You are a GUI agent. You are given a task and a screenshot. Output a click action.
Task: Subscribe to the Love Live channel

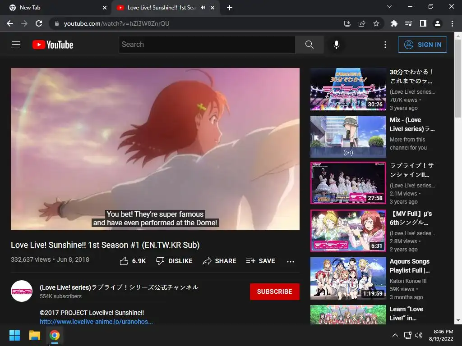tap(275, 291)
